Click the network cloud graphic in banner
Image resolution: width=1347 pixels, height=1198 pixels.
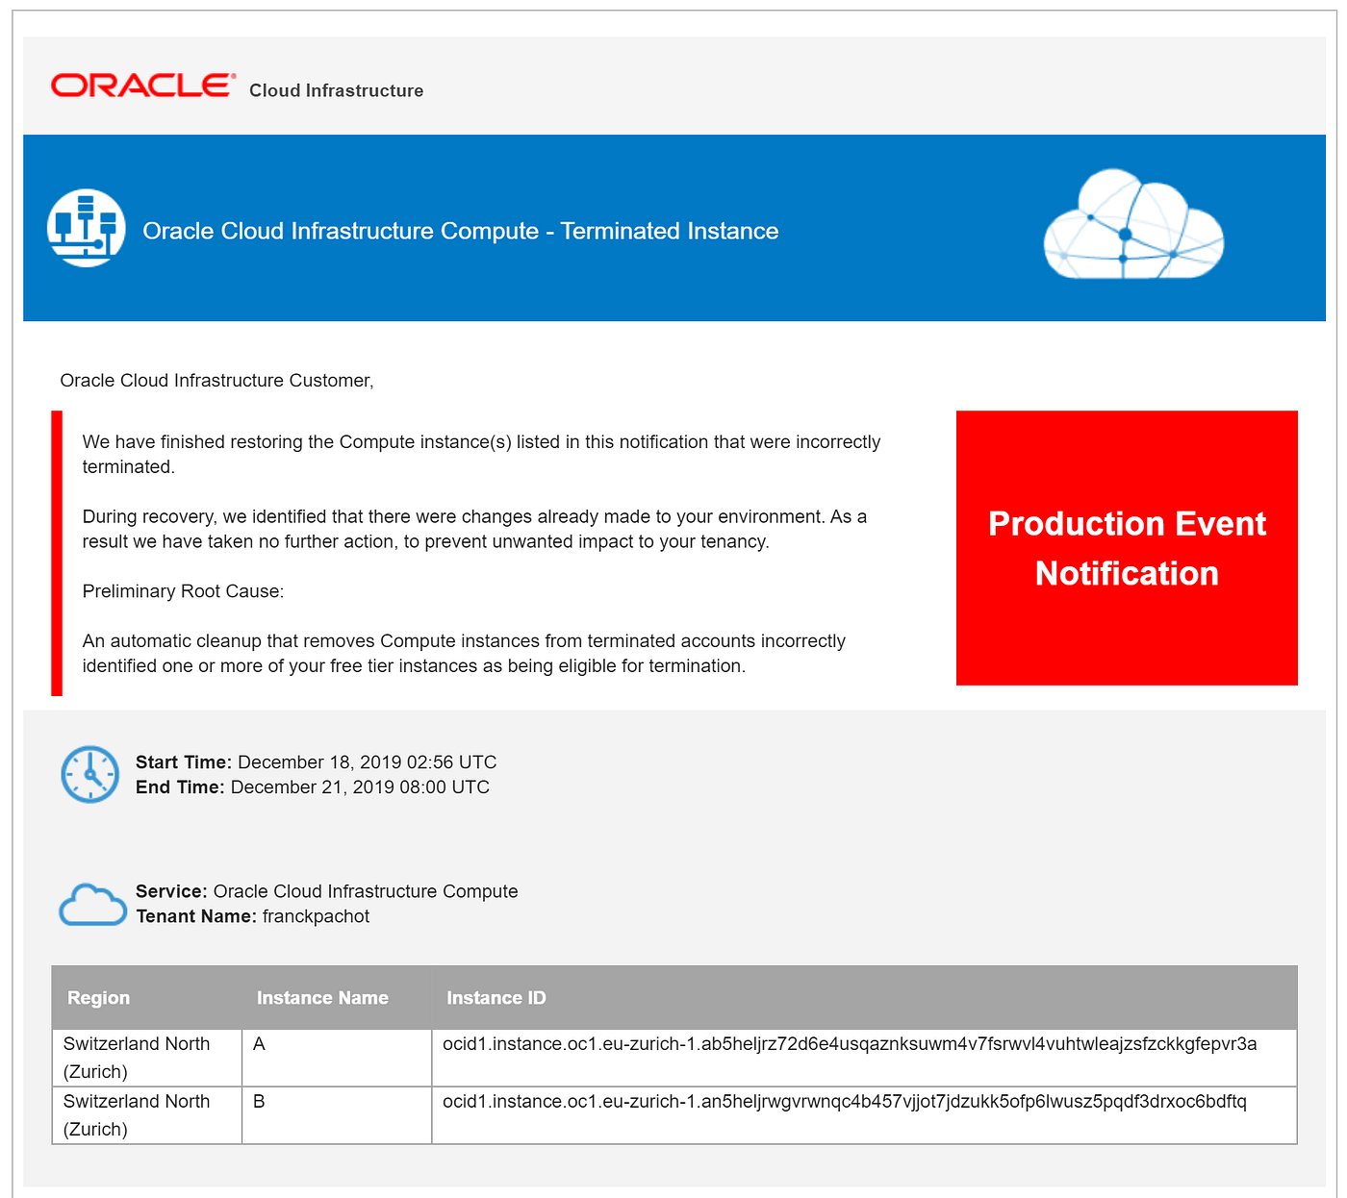pos(1133,225)
